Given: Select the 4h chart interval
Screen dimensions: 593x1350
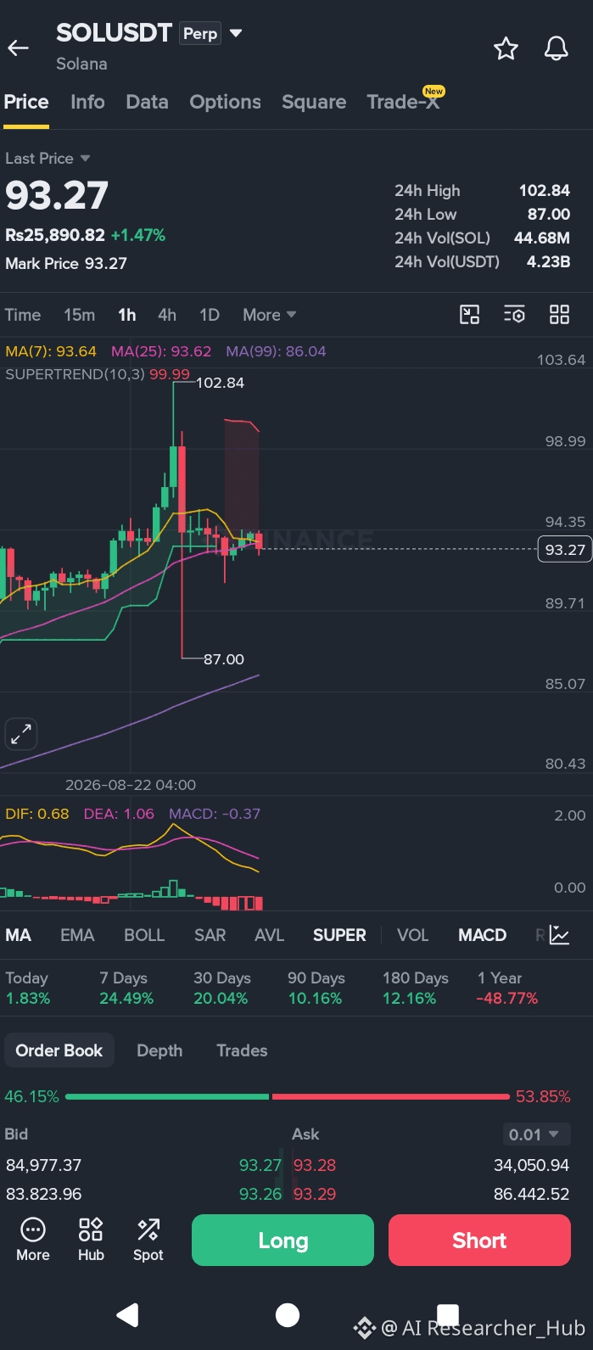Looking at the screenshot, I should (x=167, y=315).
